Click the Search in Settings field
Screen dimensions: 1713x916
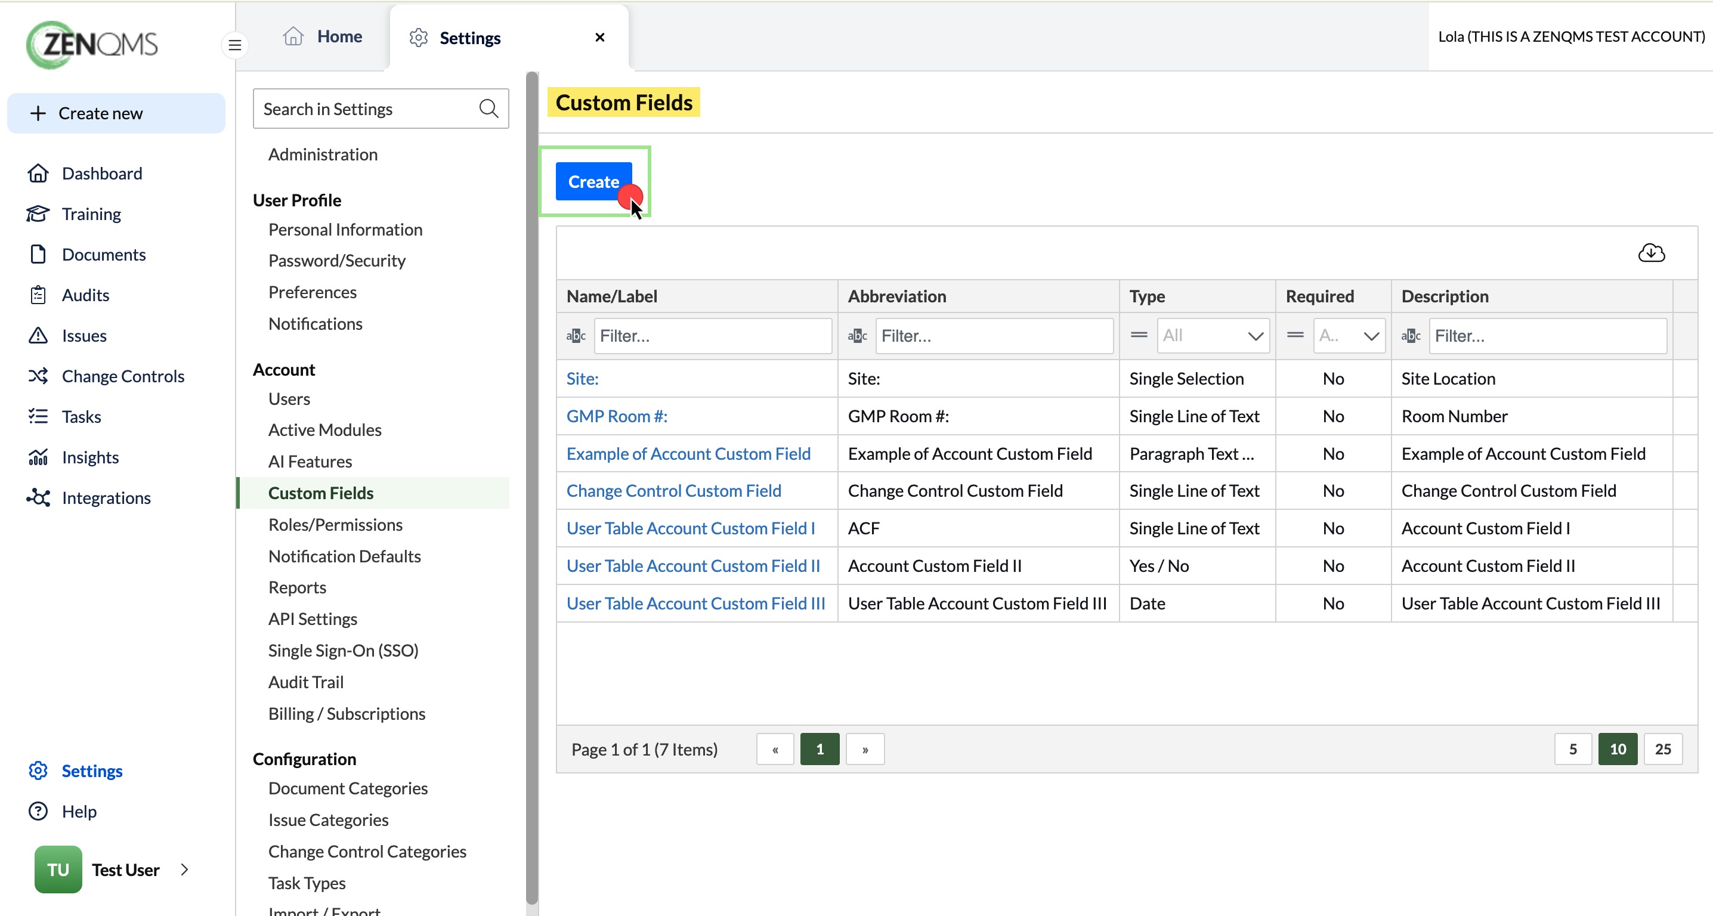[381, 109]
